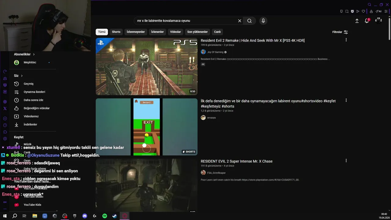Open Resident Evil 2 Hide And Seek thumbnail
This screenshot has width=391, height=220.
[147, 66]
